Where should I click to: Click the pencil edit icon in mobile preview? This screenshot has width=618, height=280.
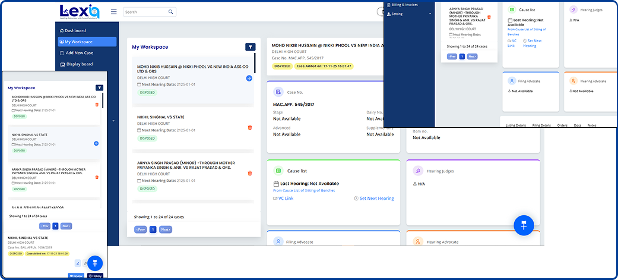78,263
